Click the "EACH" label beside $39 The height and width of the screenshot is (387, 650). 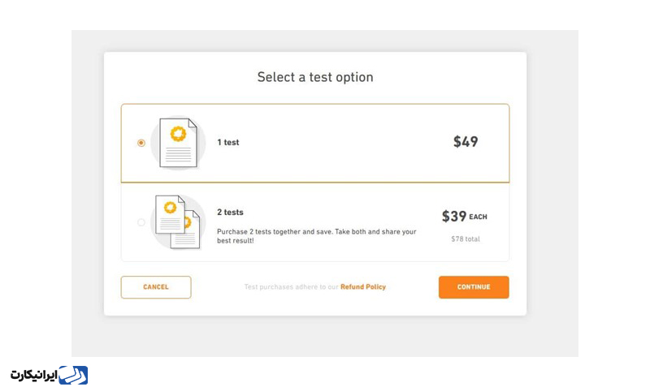click(478, 217)
